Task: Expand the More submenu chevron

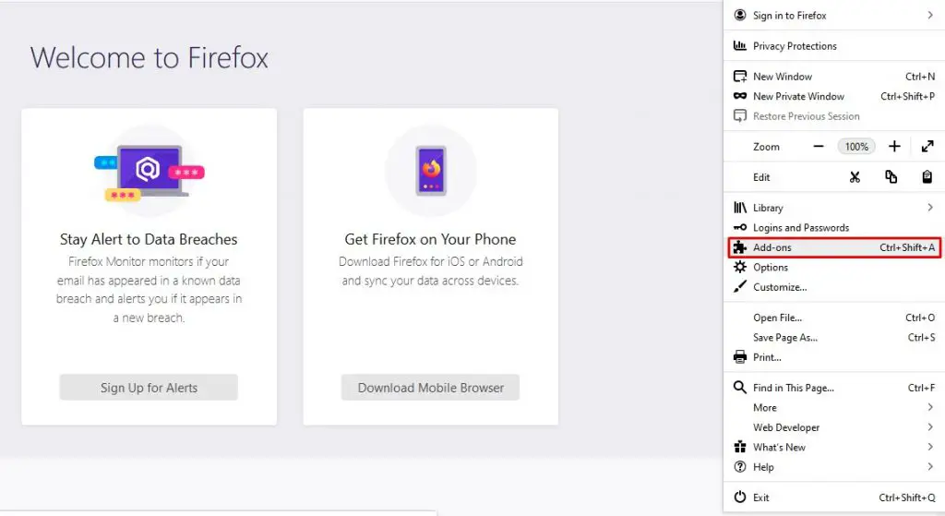Action: (x=930, y=407)
